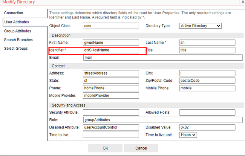Select the User Attributes tab
The image size is (245, 156).
click(17, 22)
